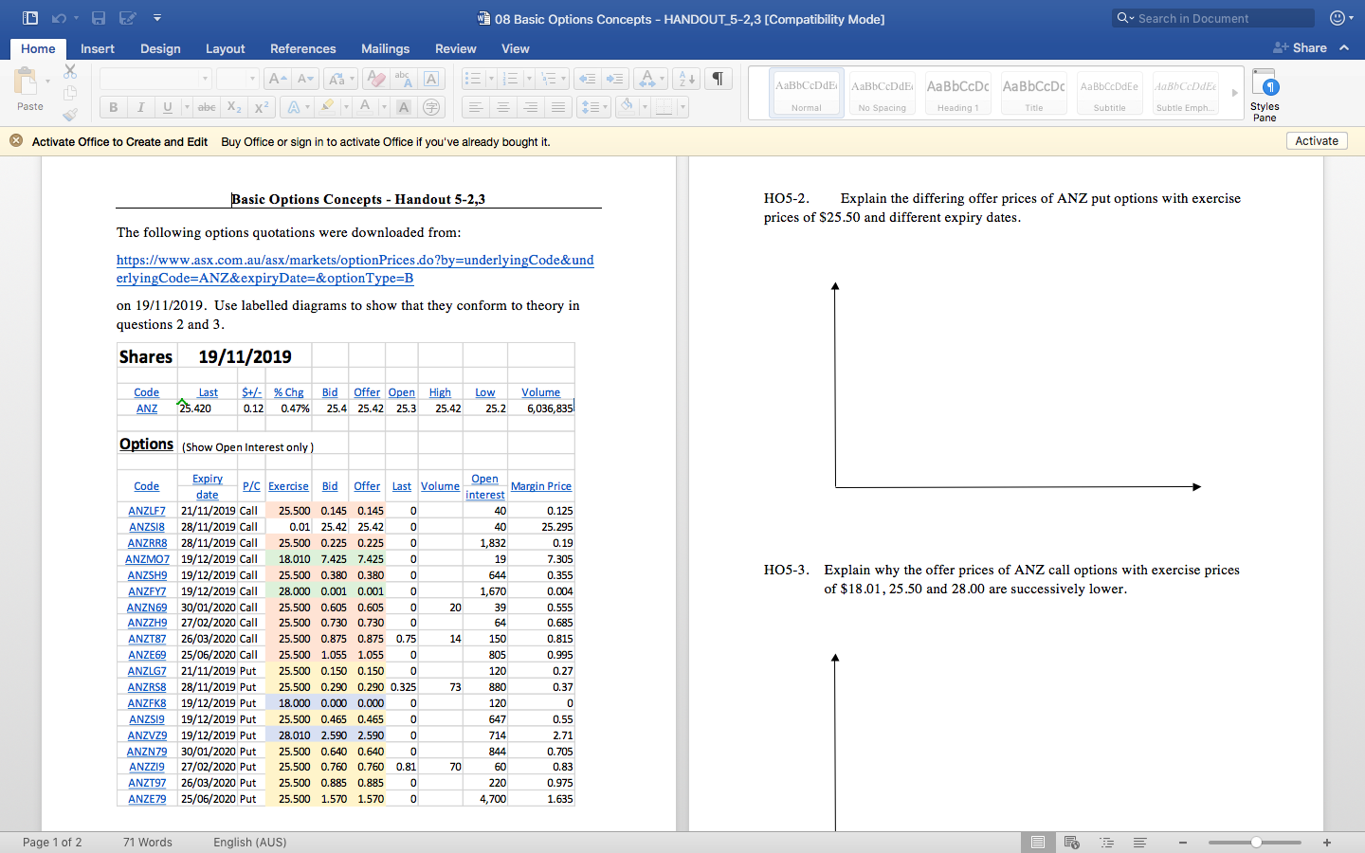1365x853 pixels.
Task: Toggle Italic formatting
Action: coord(140,107)
